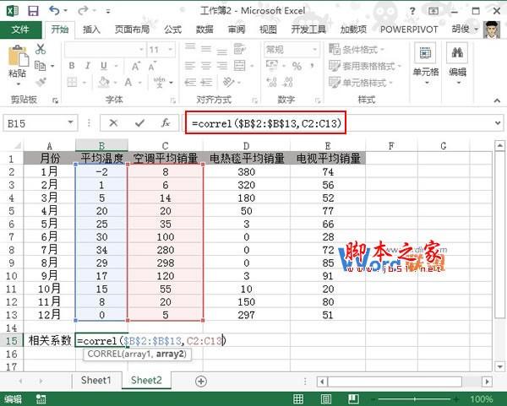Click the Insert Function fx button

tap(166, 122)
